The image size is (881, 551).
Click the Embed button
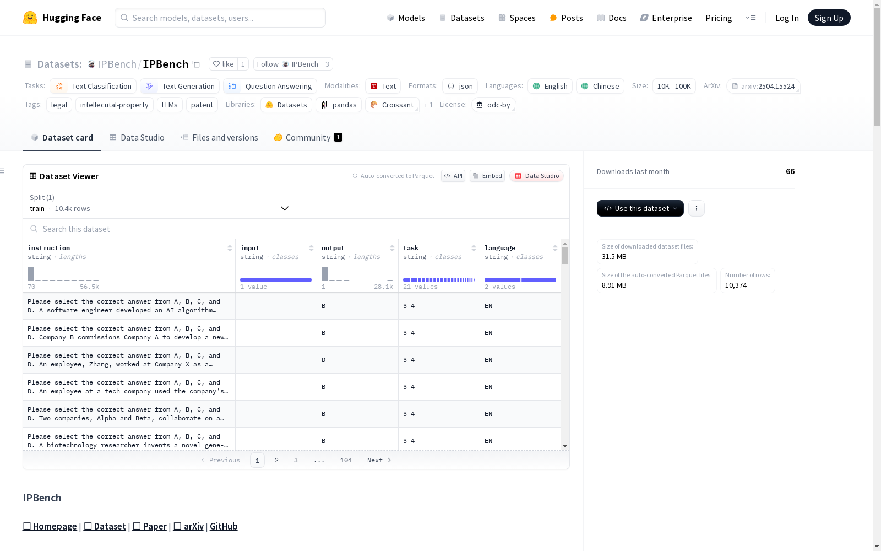tap(487, 176)
